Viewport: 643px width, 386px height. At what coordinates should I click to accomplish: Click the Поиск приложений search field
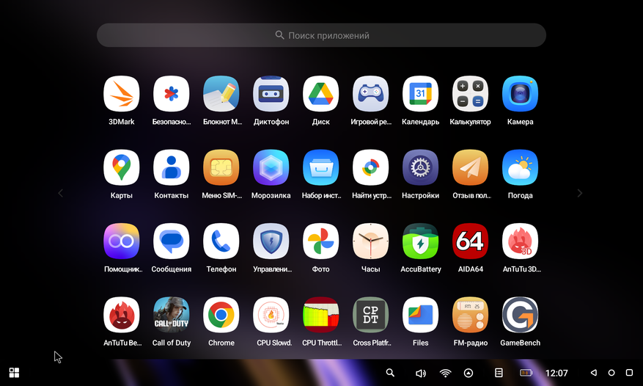click(321, 35)
